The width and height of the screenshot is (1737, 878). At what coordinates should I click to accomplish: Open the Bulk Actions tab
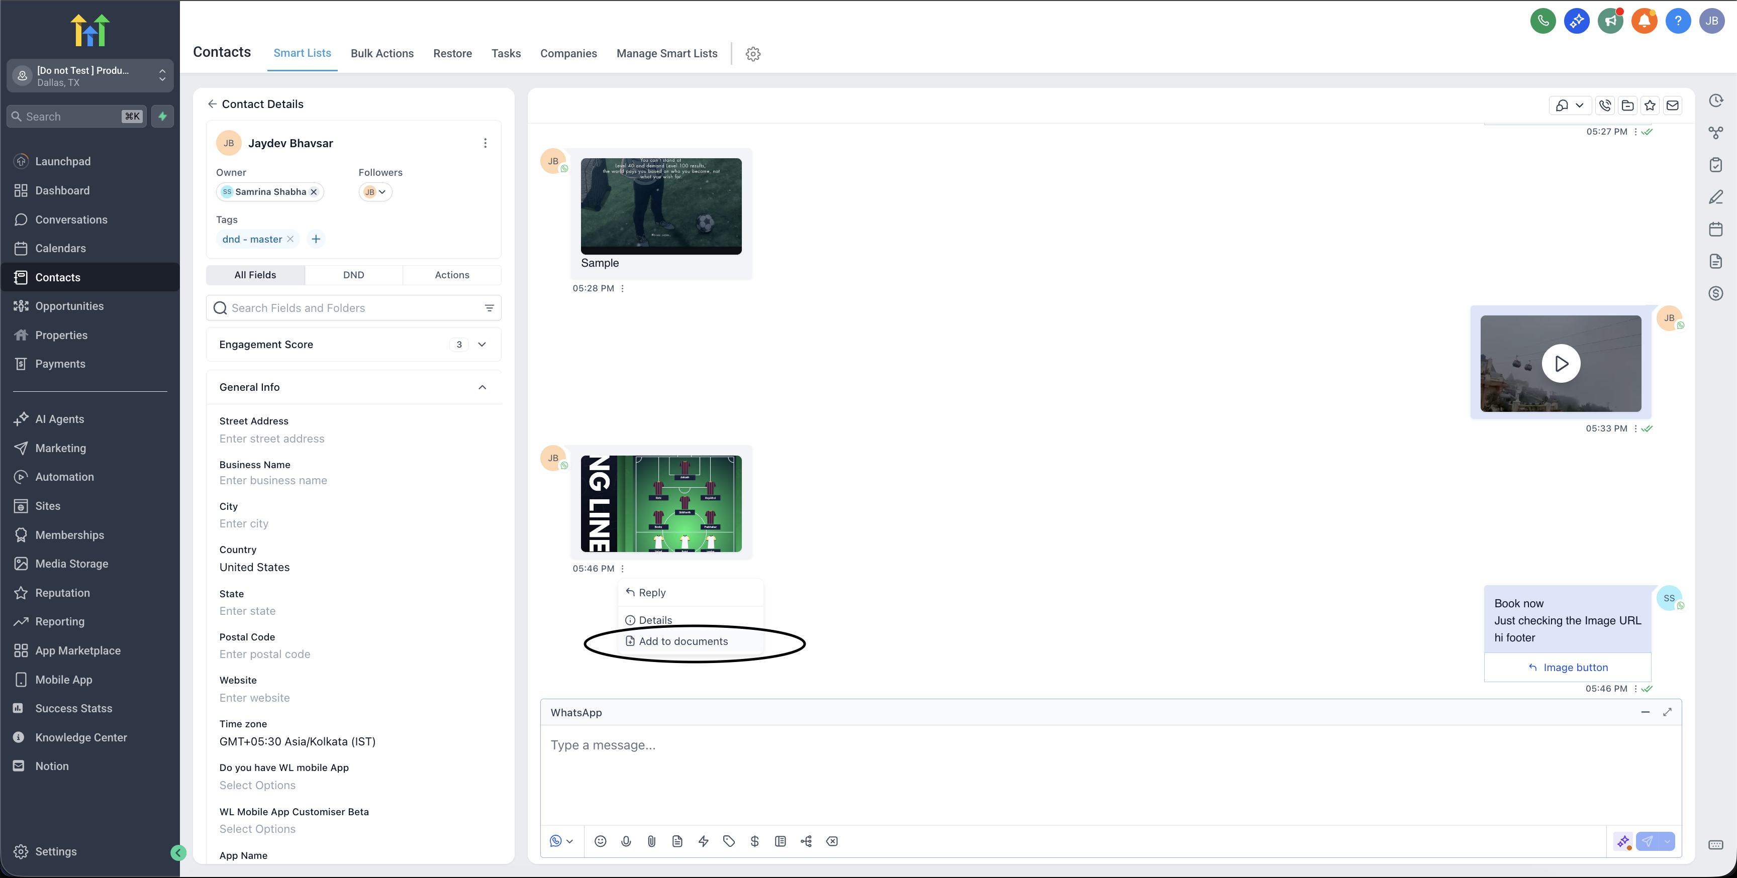[x=381, y=53]
